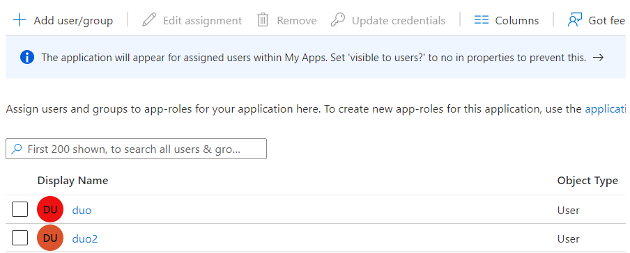Viewport: 630px width, 253px height.
Task: Click the key Update credentials icon
Action: point(338,19)
